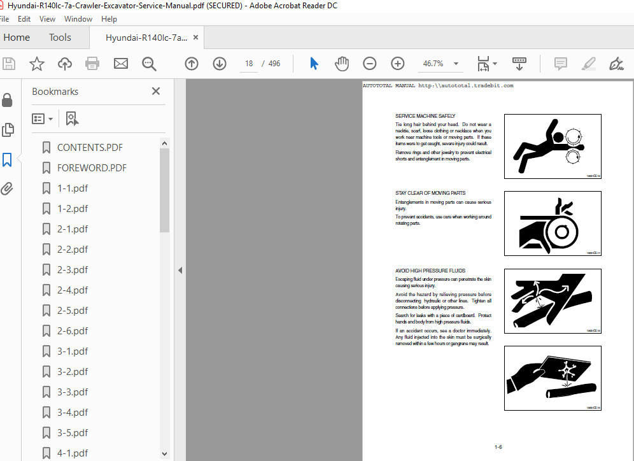This screenshot has height=461, width=634.
Task: Close the Hyundai-R140lc-7a document tab
Action: tap(195, 37)
